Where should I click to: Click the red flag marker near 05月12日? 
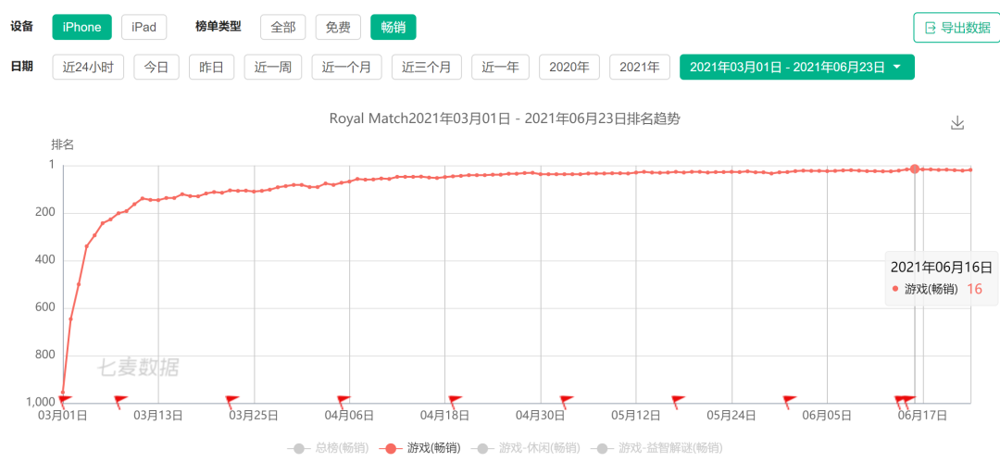(x=678, y=401)
